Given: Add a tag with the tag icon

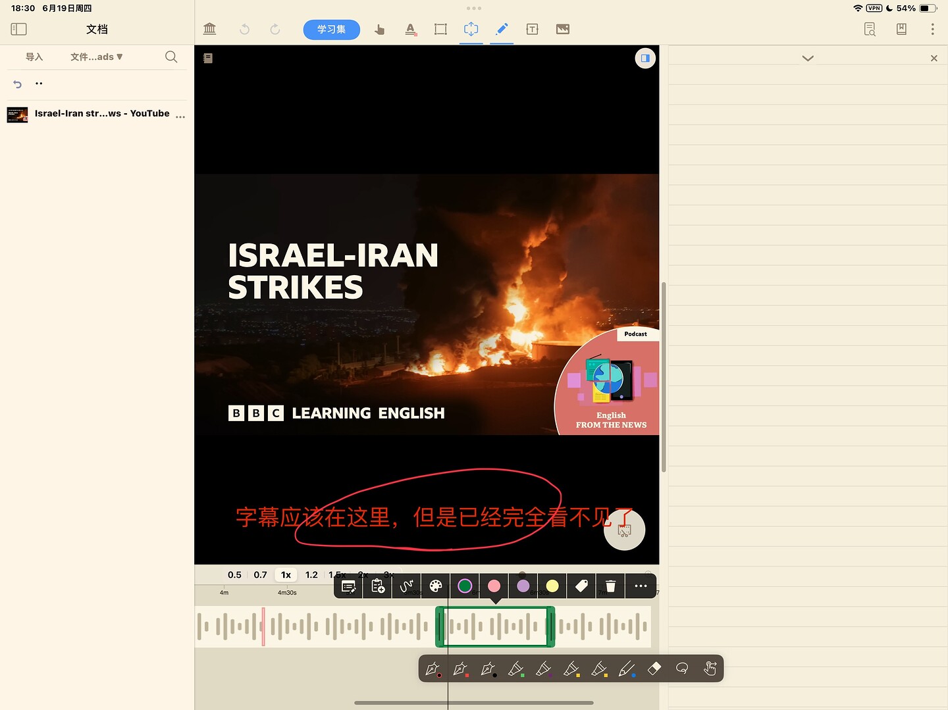Looking at the screenshot, I should pos(581,586).
